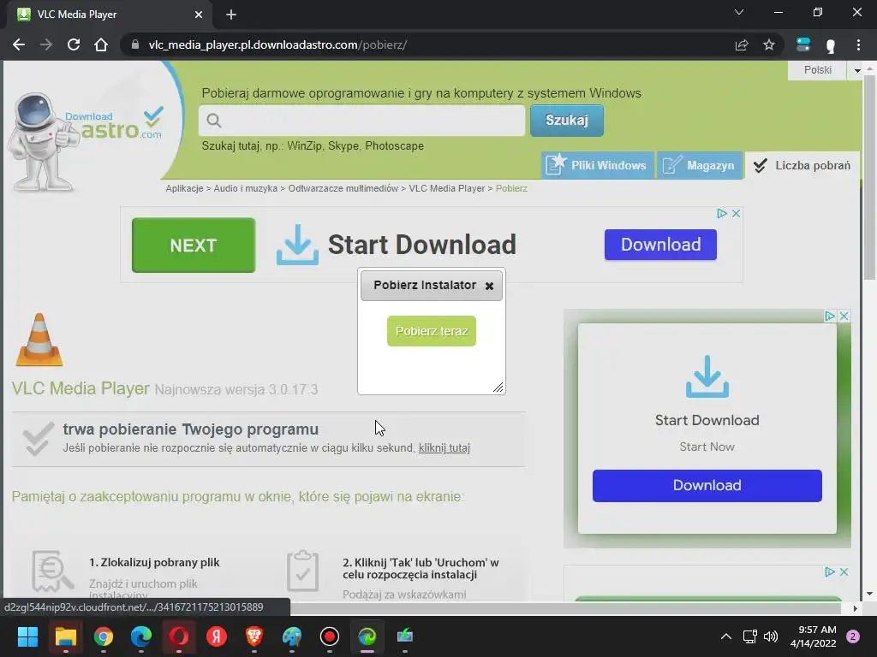Open the Polski language dropdown
The image size is (877, 657).
[825, 70]
